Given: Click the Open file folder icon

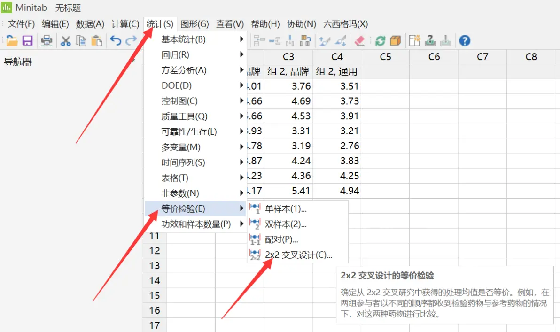Looking at the screenshot, I should pyautogui.click(x=12, y=41).
